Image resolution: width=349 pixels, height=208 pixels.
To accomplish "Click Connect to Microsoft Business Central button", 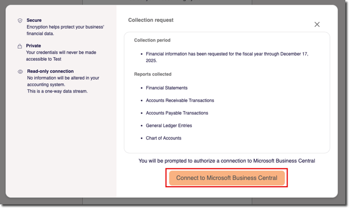I will point(227,178).
